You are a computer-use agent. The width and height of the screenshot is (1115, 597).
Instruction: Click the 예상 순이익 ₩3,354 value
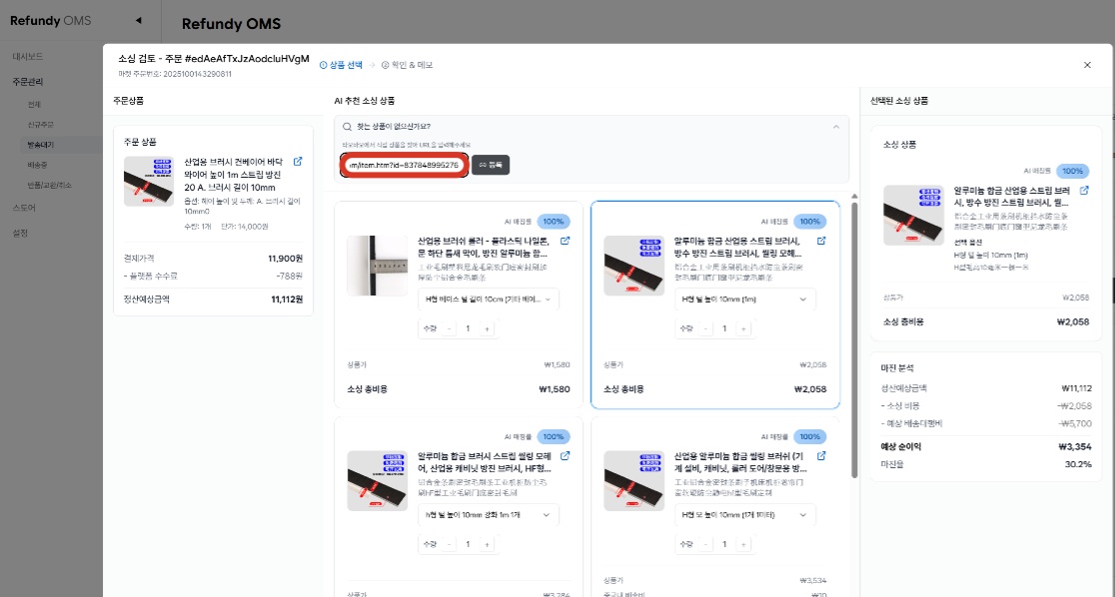click(1074, 447)
